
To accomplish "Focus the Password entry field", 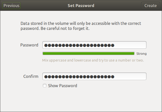I will 94,45.
